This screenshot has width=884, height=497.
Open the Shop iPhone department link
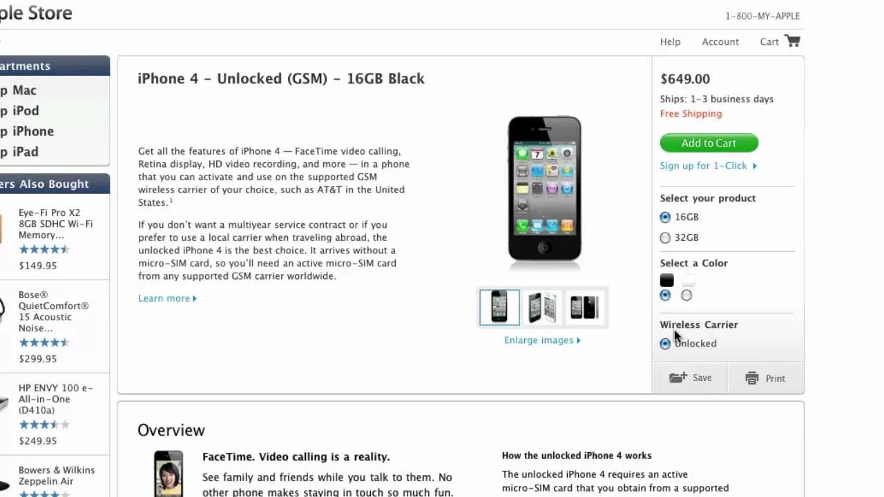click(x=26, y=131)
